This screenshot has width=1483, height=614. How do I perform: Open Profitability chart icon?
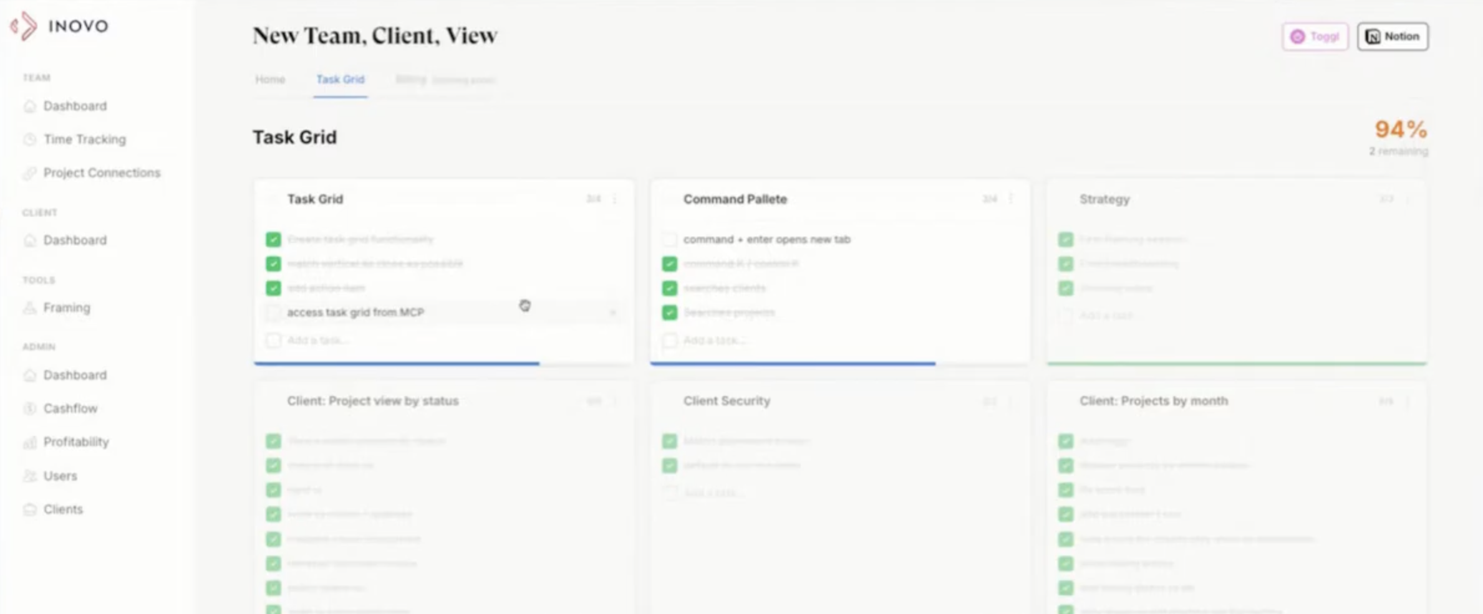pyautogui.click(x=29, y=442)
